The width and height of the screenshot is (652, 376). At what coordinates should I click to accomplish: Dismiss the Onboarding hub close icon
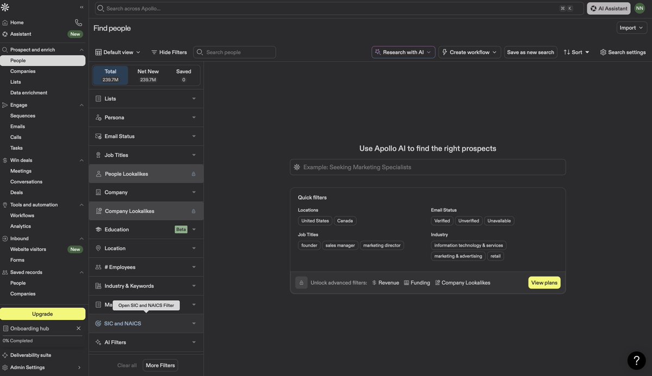[79, 328]
